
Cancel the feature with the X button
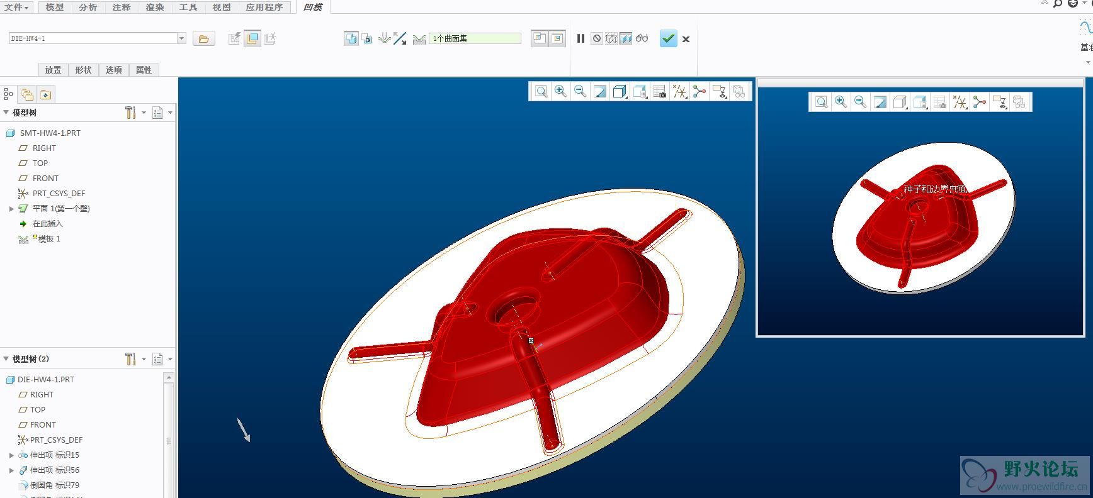pyautogui.click(x=686, y=39)
